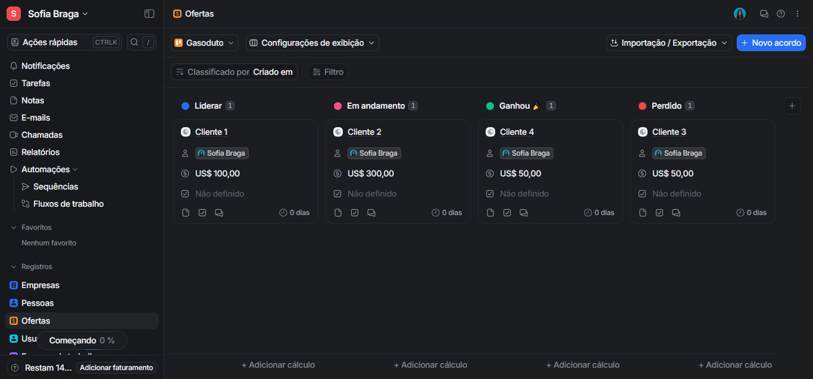Collapse the Automações section chevron
This screenshot has height=379, width=813.
tap(75, 169)
